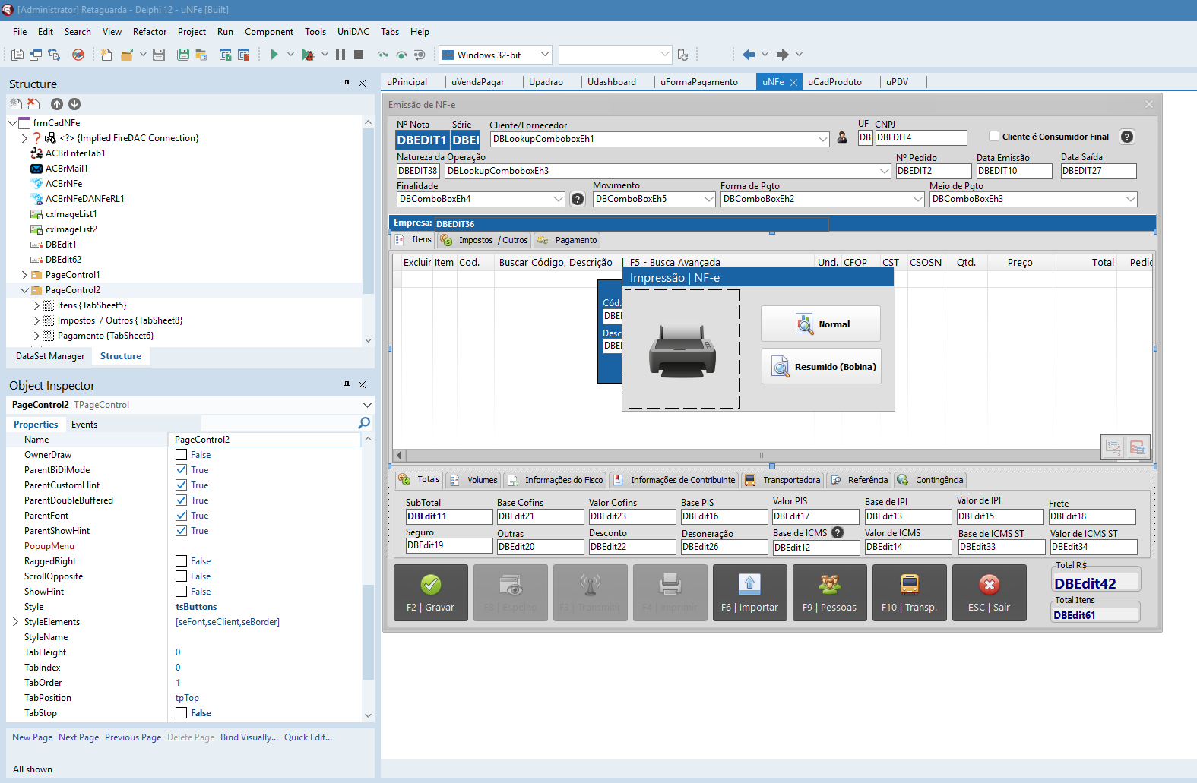This screenshot has width=1197, height=783.
Task: Click the ESC | Sair button
Action: 989,593
